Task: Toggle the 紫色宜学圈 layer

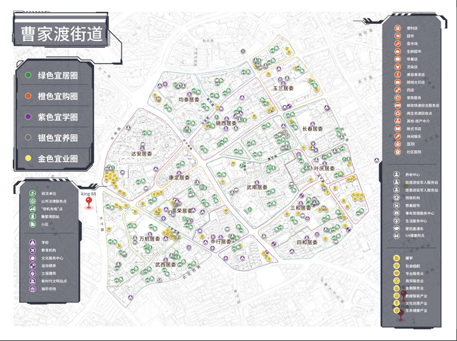Action: tap(53, 117)
